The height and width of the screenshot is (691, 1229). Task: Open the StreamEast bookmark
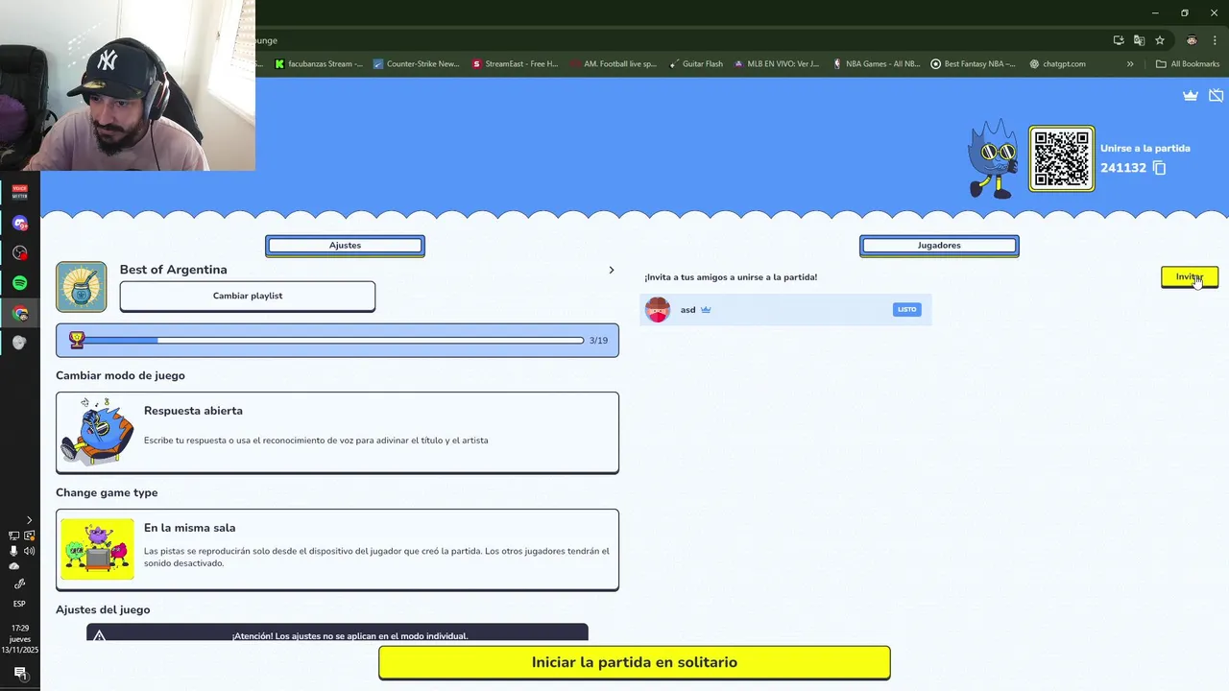click(x=515, y=64)
